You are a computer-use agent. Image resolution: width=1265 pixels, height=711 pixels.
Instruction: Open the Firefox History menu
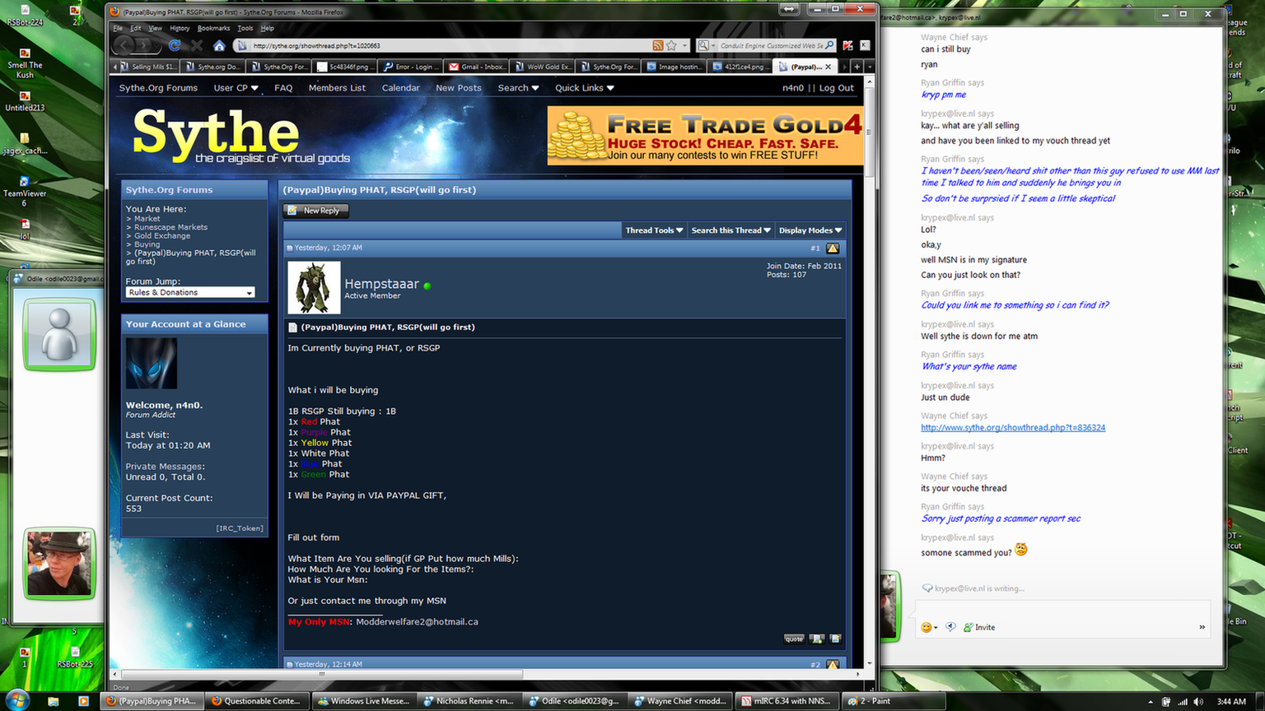[180, 28]
